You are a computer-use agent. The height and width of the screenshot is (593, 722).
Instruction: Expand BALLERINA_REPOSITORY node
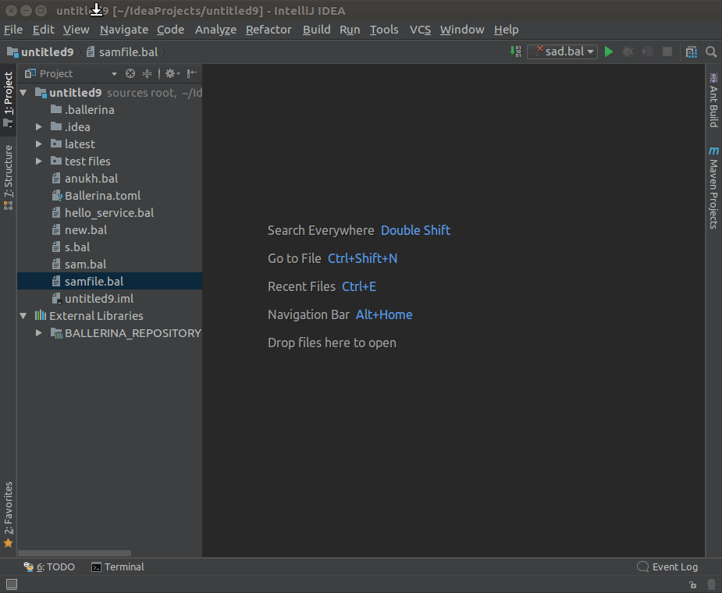click(39, 333)
